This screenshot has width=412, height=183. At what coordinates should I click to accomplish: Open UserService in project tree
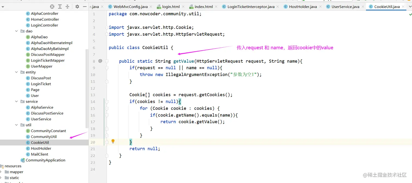[x=41, y=119]
